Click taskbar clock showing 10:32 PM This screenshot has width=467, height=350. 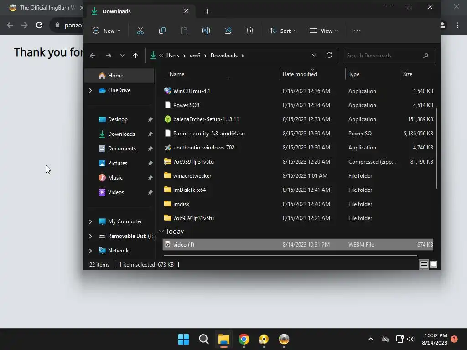(x=435, y=339)
